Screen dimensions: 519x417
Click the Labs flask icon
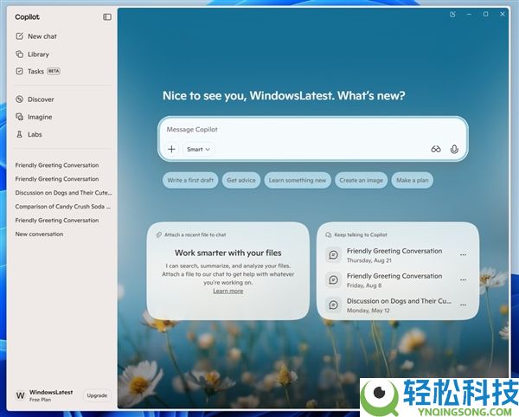[x=20, y=134]
